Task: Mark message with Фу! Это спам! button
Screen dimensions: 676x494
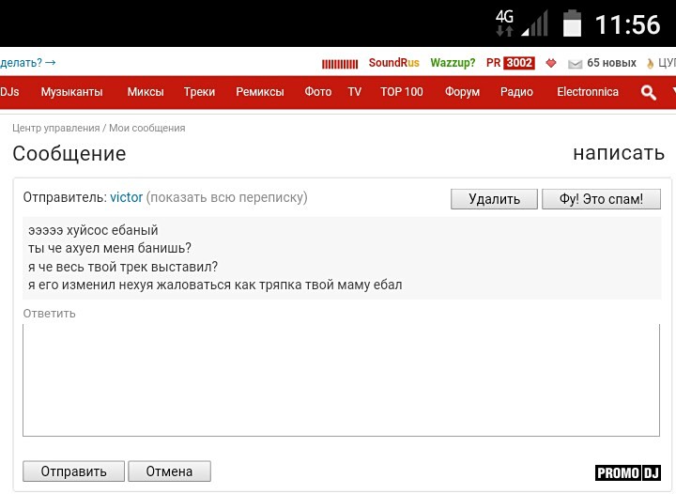Action: 601,199
